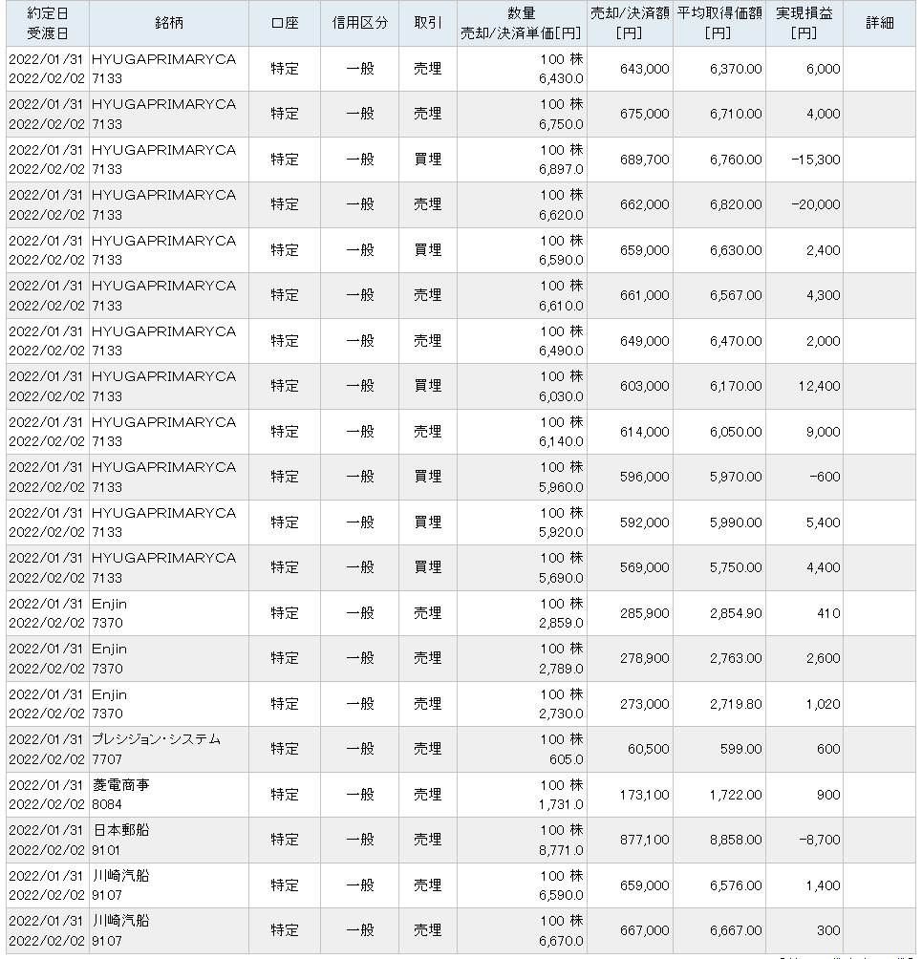Click the 6,897.0 unit price
The image size is (922, 959).
(x=561, y=169)
